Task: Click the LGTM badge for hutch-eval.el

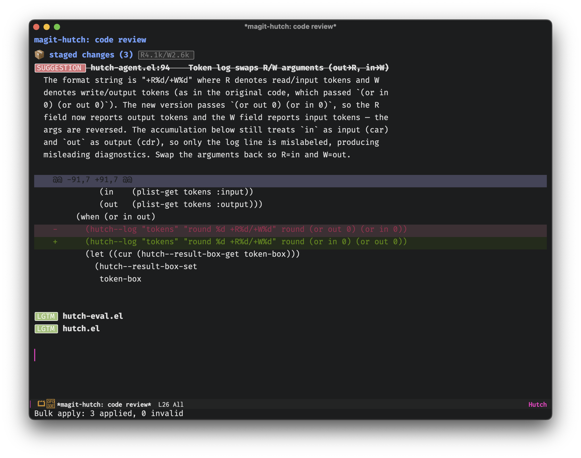Action: click(x=46, y=316)
